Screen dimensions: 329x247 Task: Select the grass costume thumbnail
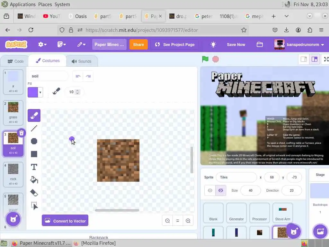click(x=13, y=113)
